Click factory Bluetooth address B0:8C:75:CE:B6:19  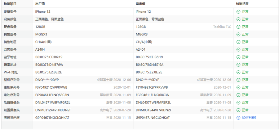(x=49, y=57)
